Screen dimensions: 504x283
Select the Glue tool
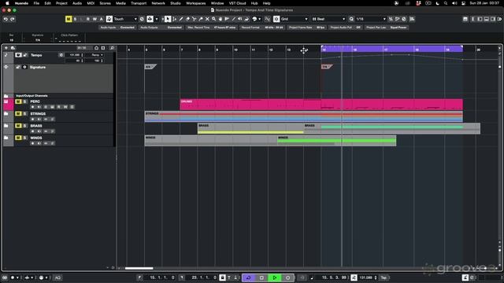pos(201,19)
